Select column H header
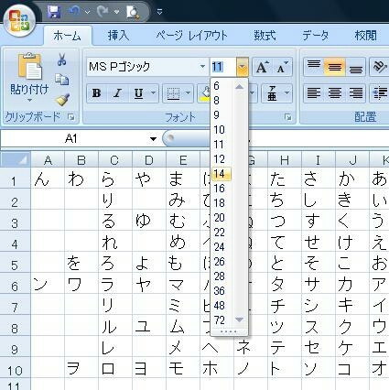389x390 pixels. pos(285,159)
